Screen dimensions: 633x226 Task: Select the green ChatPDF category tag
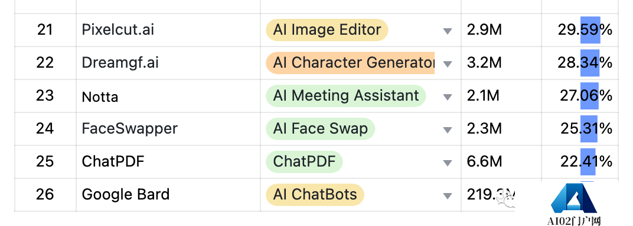[304, 162]
